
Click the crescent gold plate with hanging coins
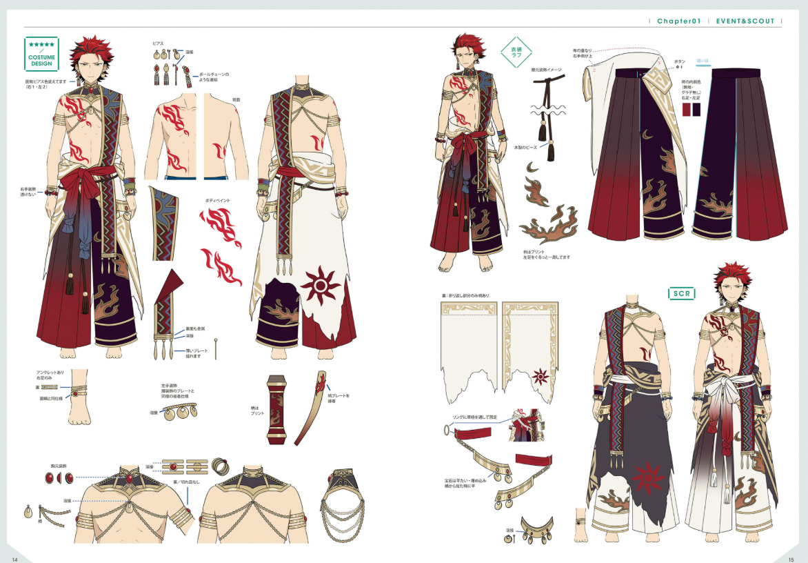(x=537, y=531)
